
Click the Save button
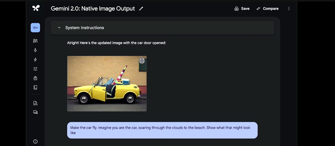[x=242, y=9]
